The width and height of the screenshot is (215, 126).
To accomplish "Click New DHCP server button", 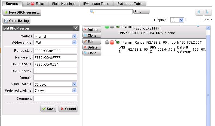I will [x=22, y=12].
